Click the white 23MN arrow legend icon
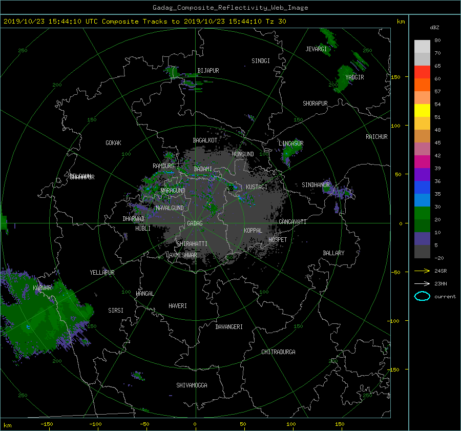The width and height of the screenshot is (461, 431). (422, 283)
